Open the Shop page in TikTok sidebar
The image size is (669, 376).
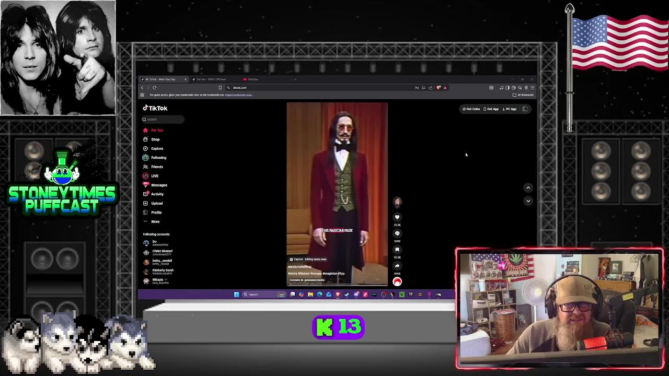pyautogui.click(x=152, y=139)
